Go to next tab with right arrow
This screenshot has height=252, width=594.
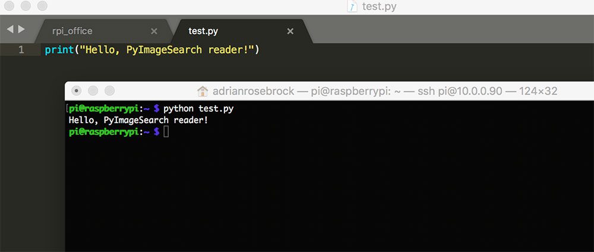21,29
